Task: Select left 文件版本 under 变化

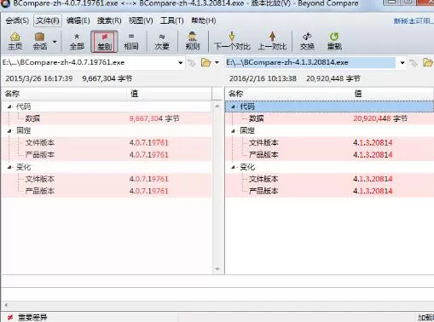Action: tap(107, 179)
